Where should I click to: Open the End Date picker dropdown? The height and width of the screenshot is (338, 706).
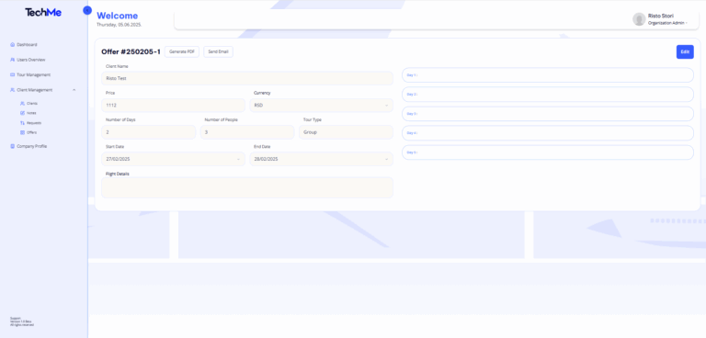pyautogui.click(x=321, y=159)
